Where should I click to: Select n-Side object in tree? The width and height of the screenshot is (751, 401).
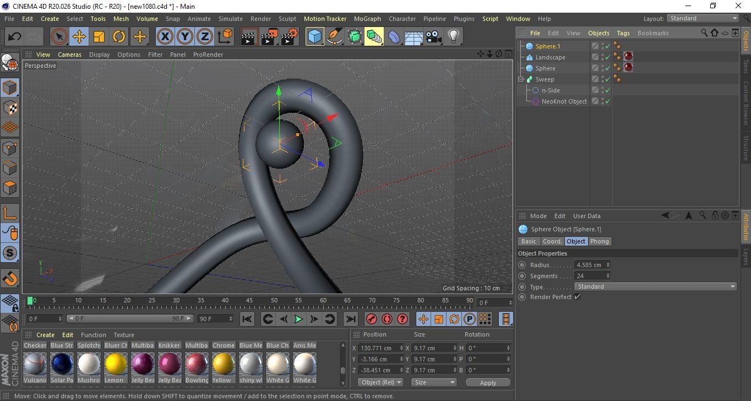(551, 90)
